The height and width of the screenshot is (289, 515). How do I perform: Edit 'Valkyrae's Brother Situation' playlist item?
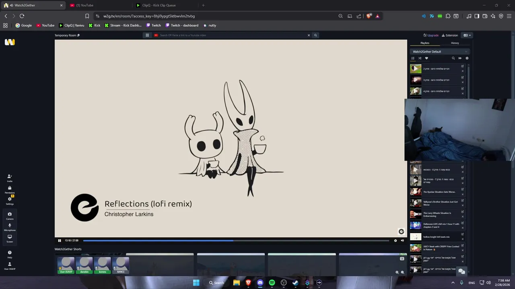pos(462,201)
